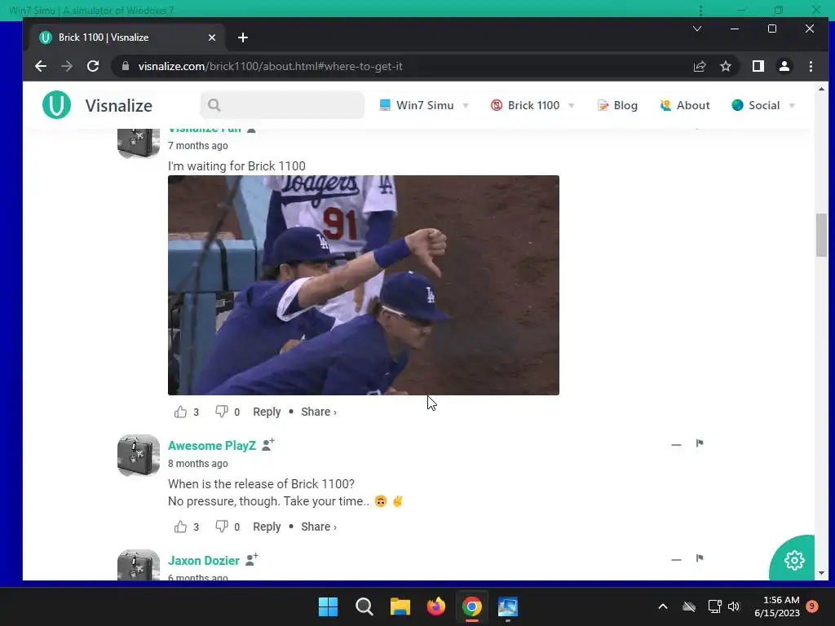
Task: Follow Jaxon Dozier using the add-user icon
Action: coord(252,559)
